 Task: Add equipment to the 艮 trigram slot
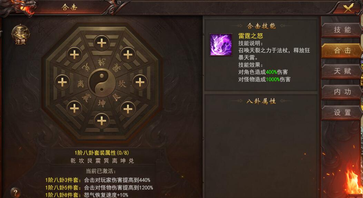click(128, 109)
